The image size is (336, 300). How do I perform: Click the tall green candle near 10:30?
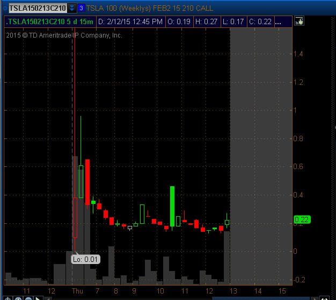172,206
